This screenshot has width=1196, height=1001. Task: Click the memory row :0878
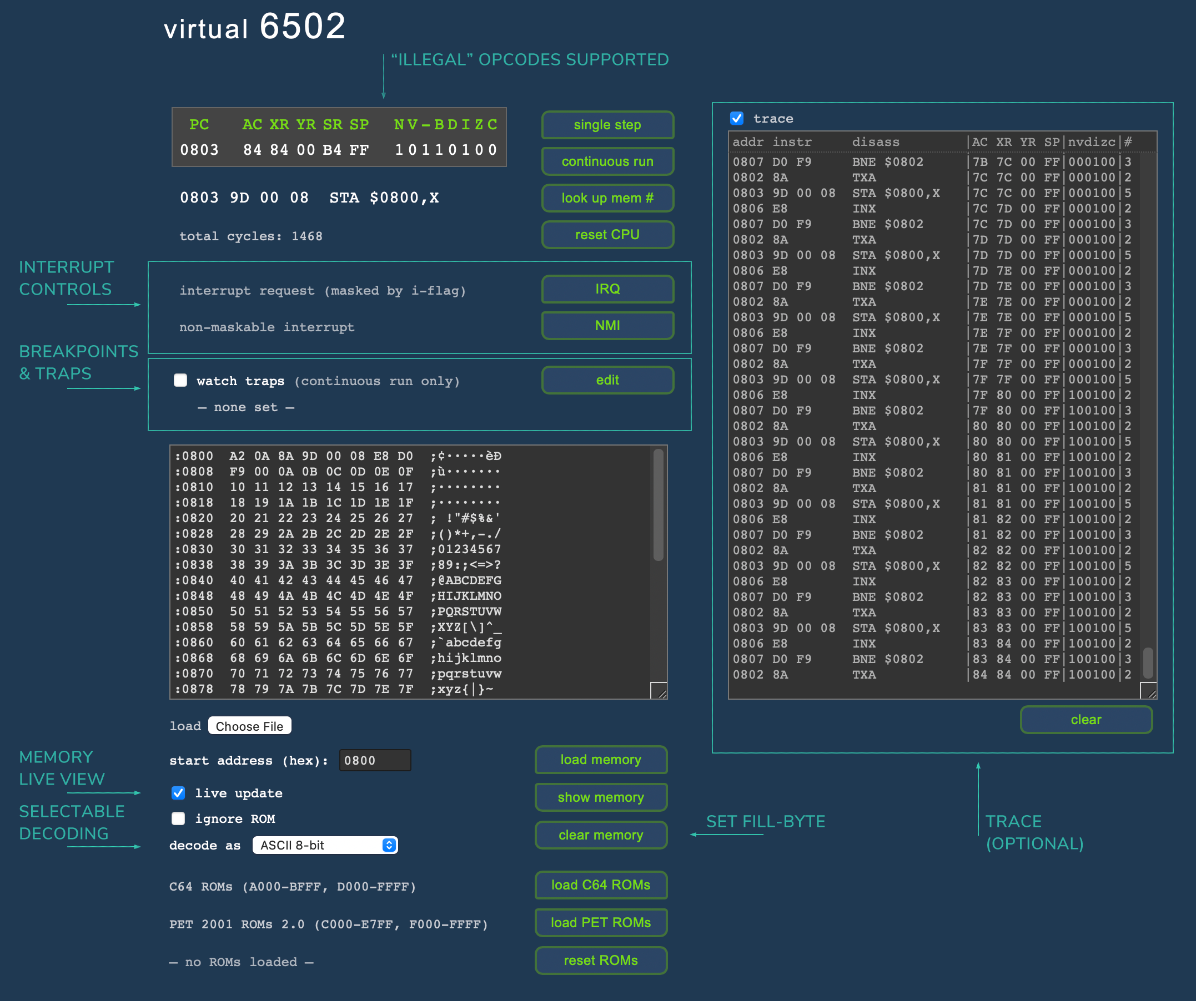338,689
